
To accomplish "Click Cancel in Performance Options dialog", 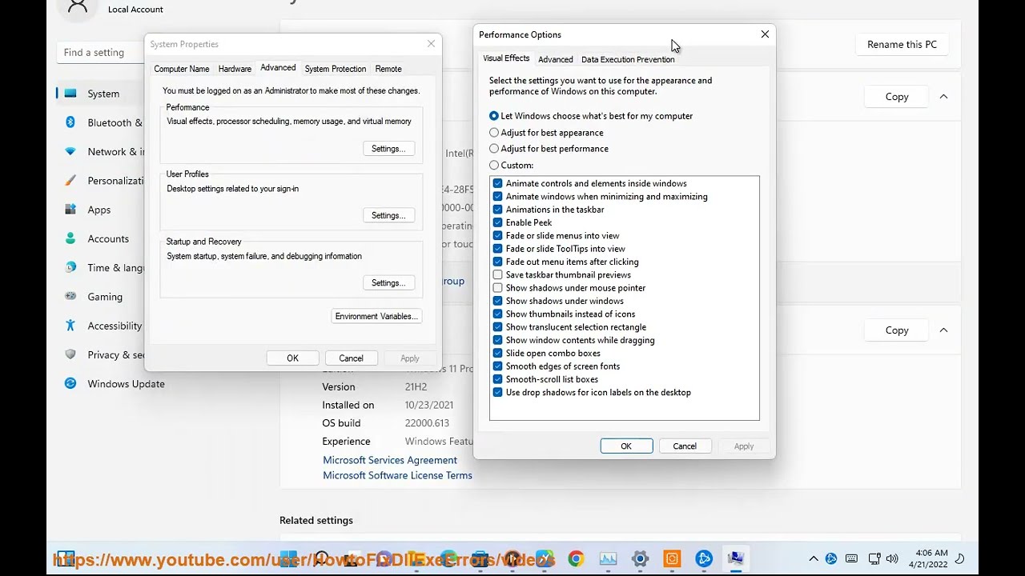I will click(685, 446).
